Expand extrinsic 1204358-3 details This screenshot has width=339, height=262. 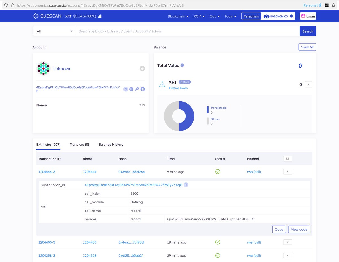pyautogui.click(x=288, y=255)
